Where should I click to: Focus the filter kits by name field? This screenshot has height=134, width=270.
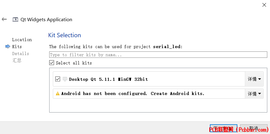coord(158,55)
